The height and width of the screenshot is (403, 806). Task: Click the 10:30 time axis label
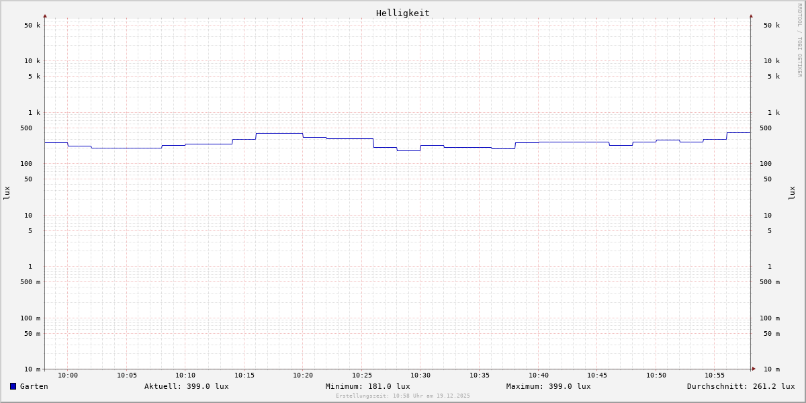coord(420,375)
